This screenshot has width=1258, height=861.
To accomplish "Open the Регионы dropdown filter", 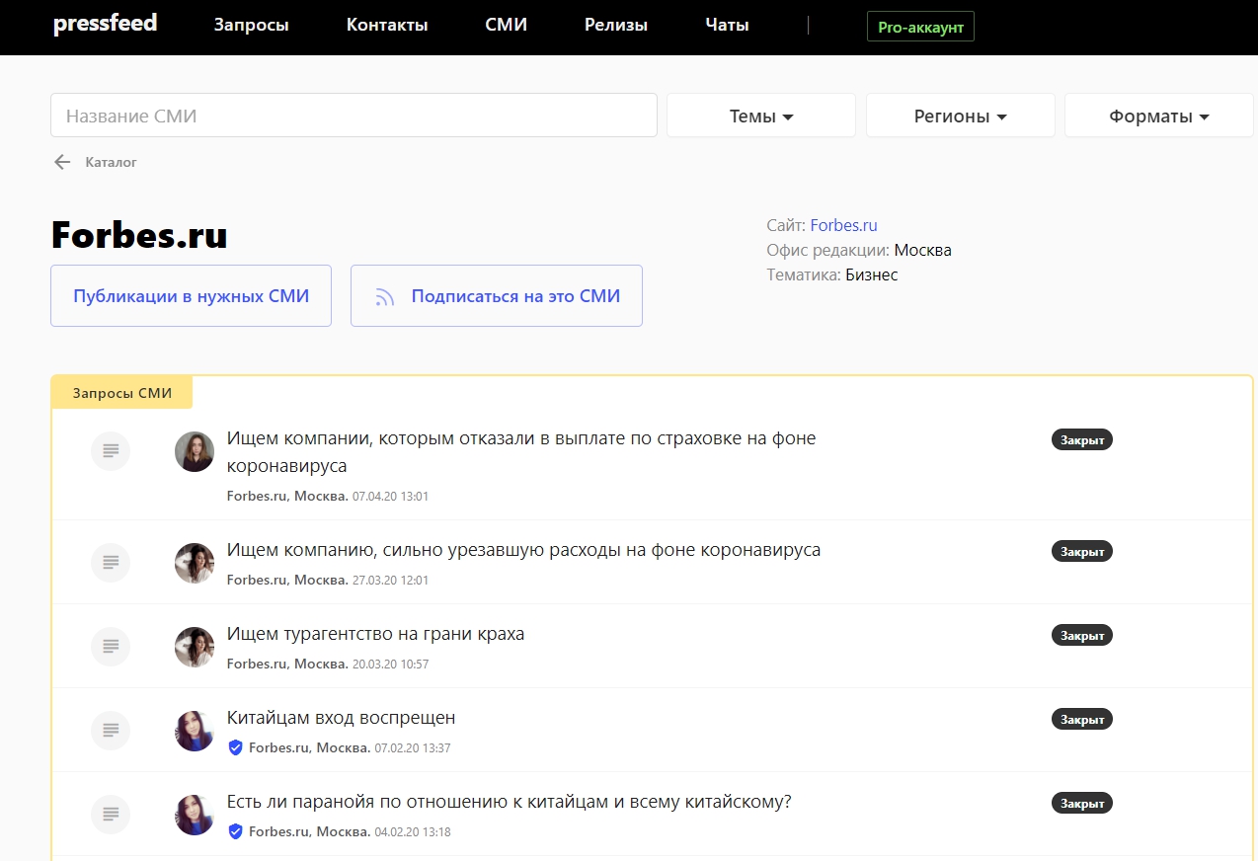I will coord(960,117).
